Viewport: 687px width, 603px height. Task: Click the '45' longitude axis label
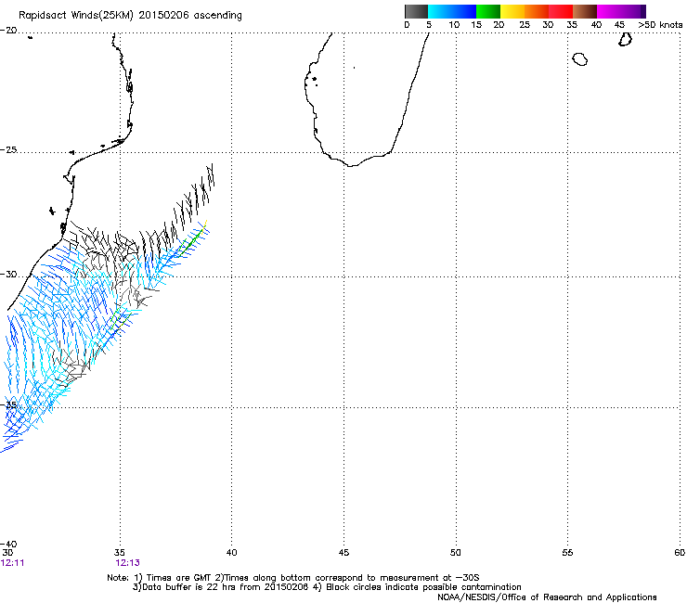tap(343, 553)
